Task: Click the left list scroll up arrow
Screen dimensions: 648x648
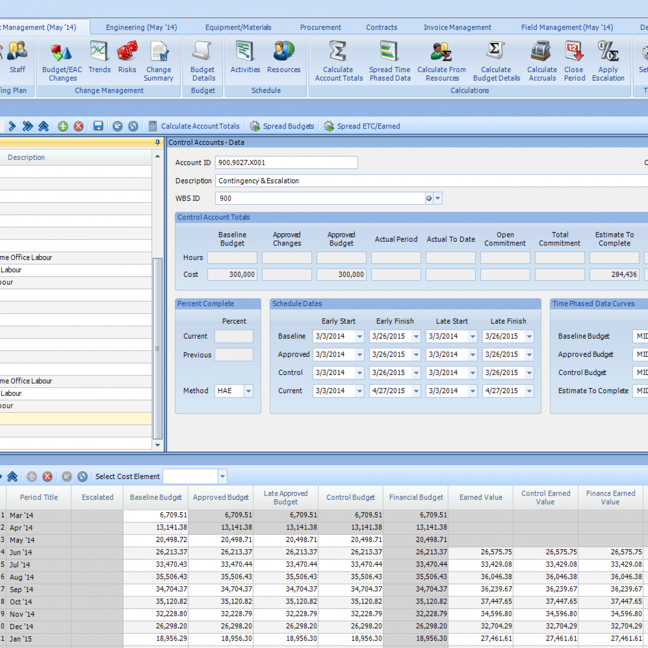Action: coord(157,157)
